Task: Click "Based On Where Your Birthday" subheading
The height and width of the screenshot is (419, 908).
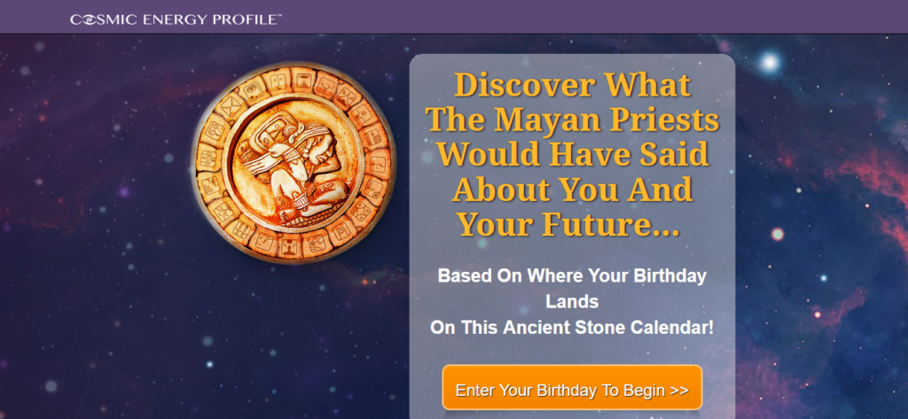Action: [x=572, y=275]
